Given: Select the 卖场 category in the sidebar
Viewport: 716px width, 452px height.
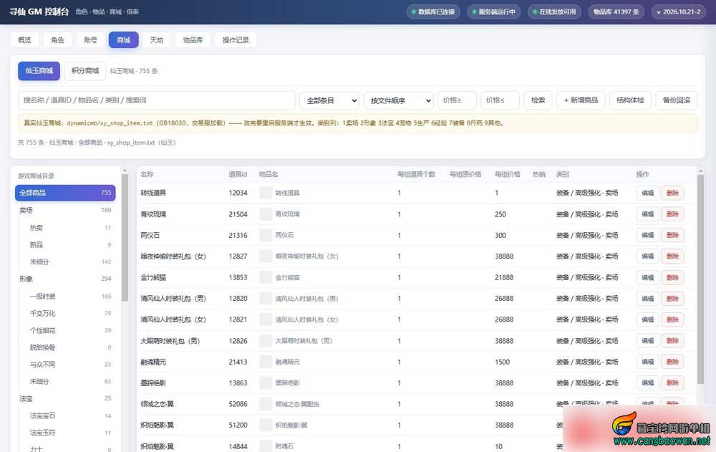Looking at the screenshot, I should pyautogui.click(x=65, y=210).
